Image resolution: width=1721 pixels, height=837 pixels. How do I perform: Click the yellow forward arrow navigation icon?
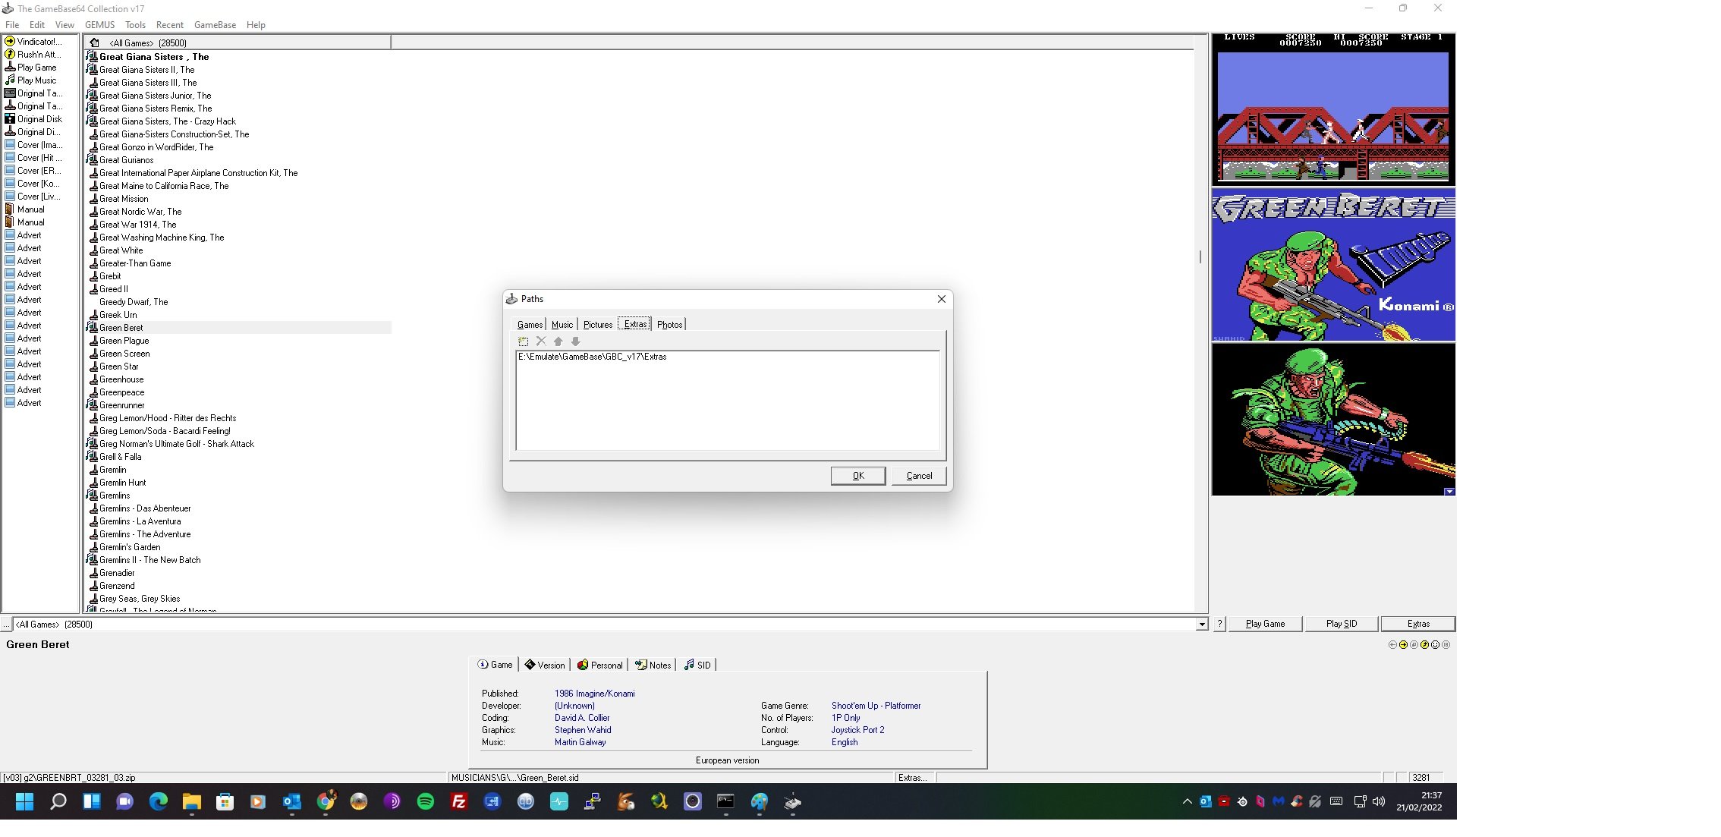[1403, 644]
